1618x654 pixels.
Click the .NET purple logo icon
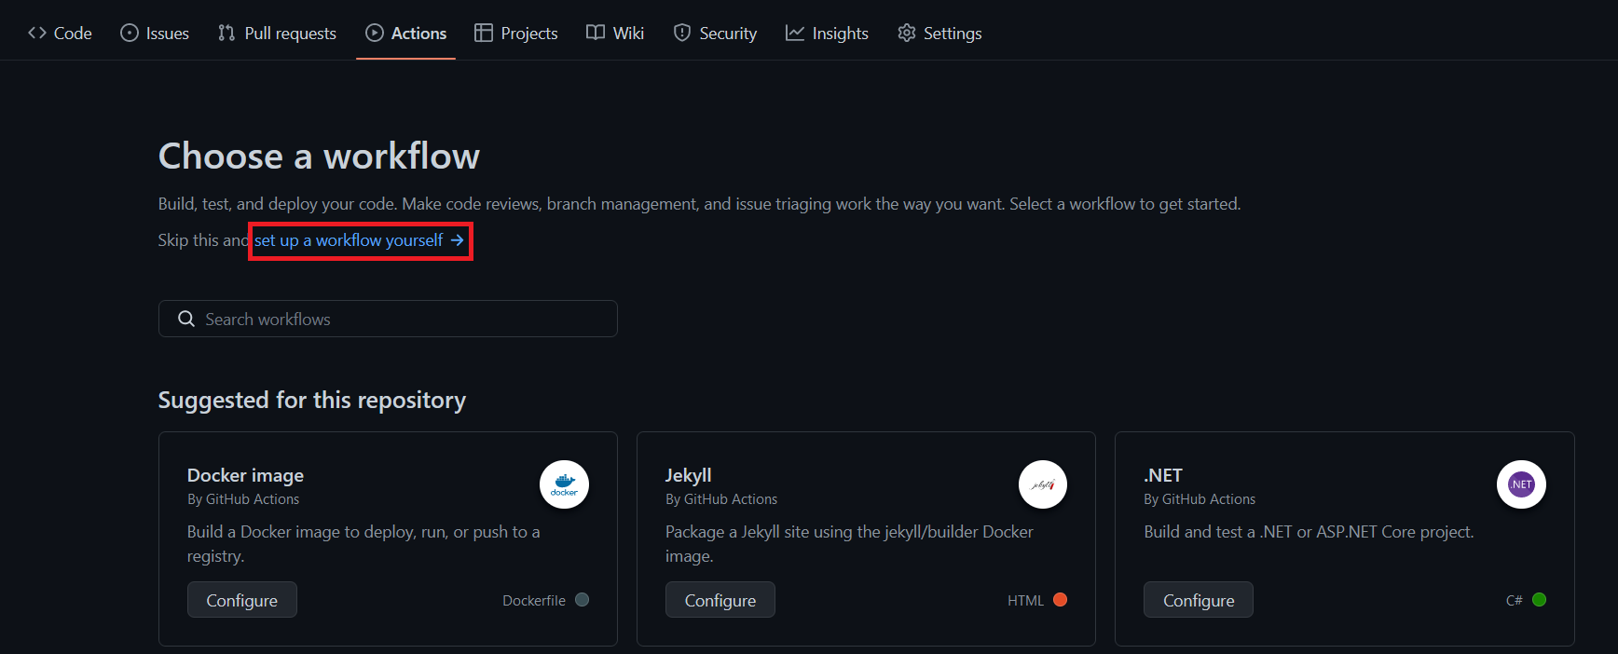tap(1521, 484)
